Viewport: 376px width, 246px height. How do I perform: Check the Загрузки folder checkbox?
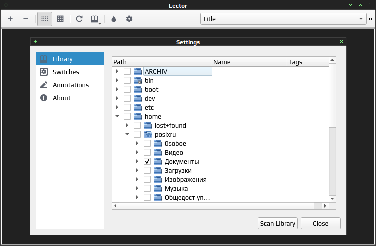[147, 171]
